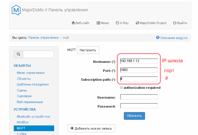Open the Меню navigation item
This screenshot has width=198, height=135.
click(x=103, y=23)
